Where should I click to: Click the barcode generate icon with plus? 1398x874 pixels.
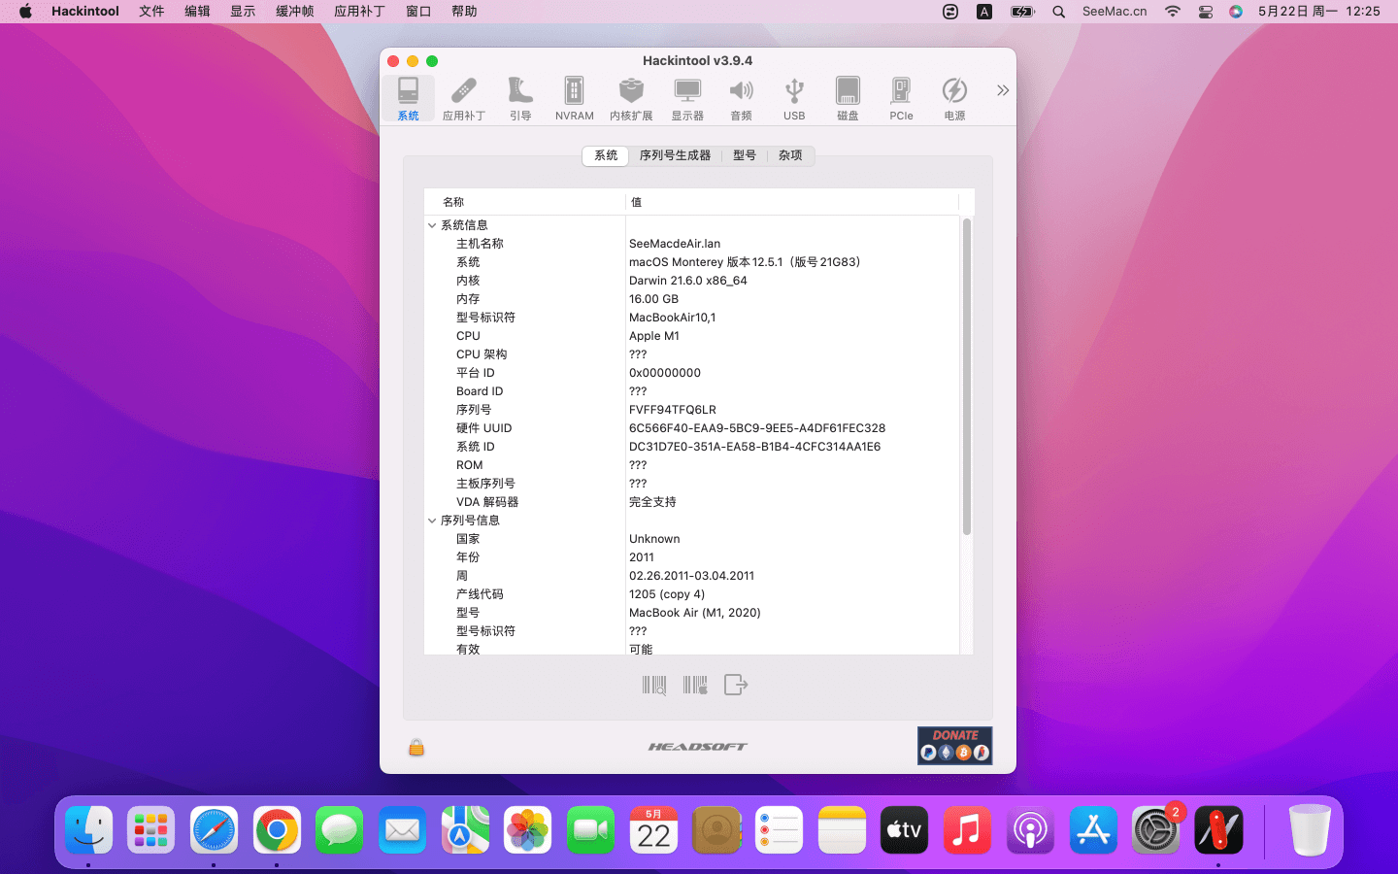[x=695, y=686]
